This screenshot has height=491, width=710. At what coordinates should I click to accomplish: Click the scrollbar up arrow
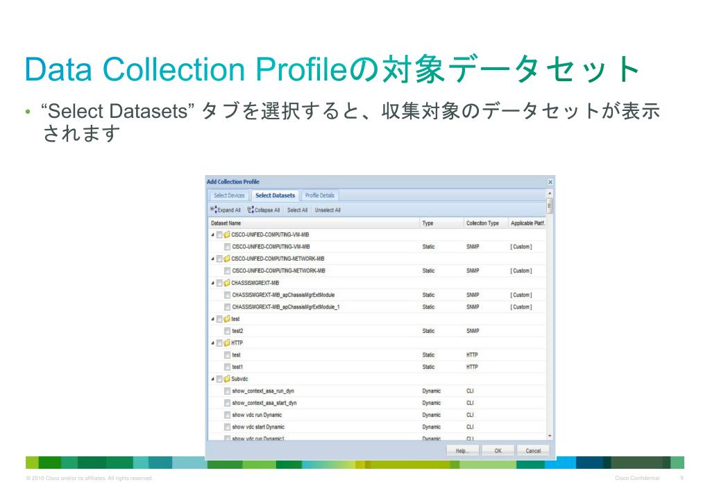tap(550, 193)
